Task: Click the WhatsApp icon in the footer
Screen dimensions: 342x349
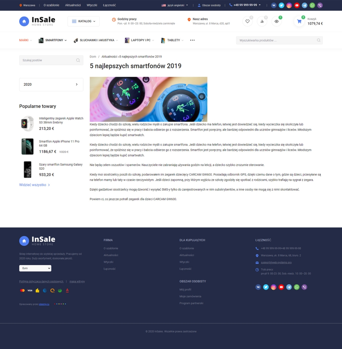Action: [x=297, y=287]
